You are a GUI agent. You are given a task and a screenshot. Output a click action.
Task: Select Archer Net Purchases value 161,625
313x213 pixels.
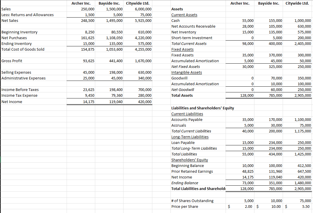point(88,38)
